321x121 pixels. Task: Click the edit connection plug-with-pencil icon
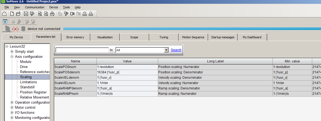point(66,14)
